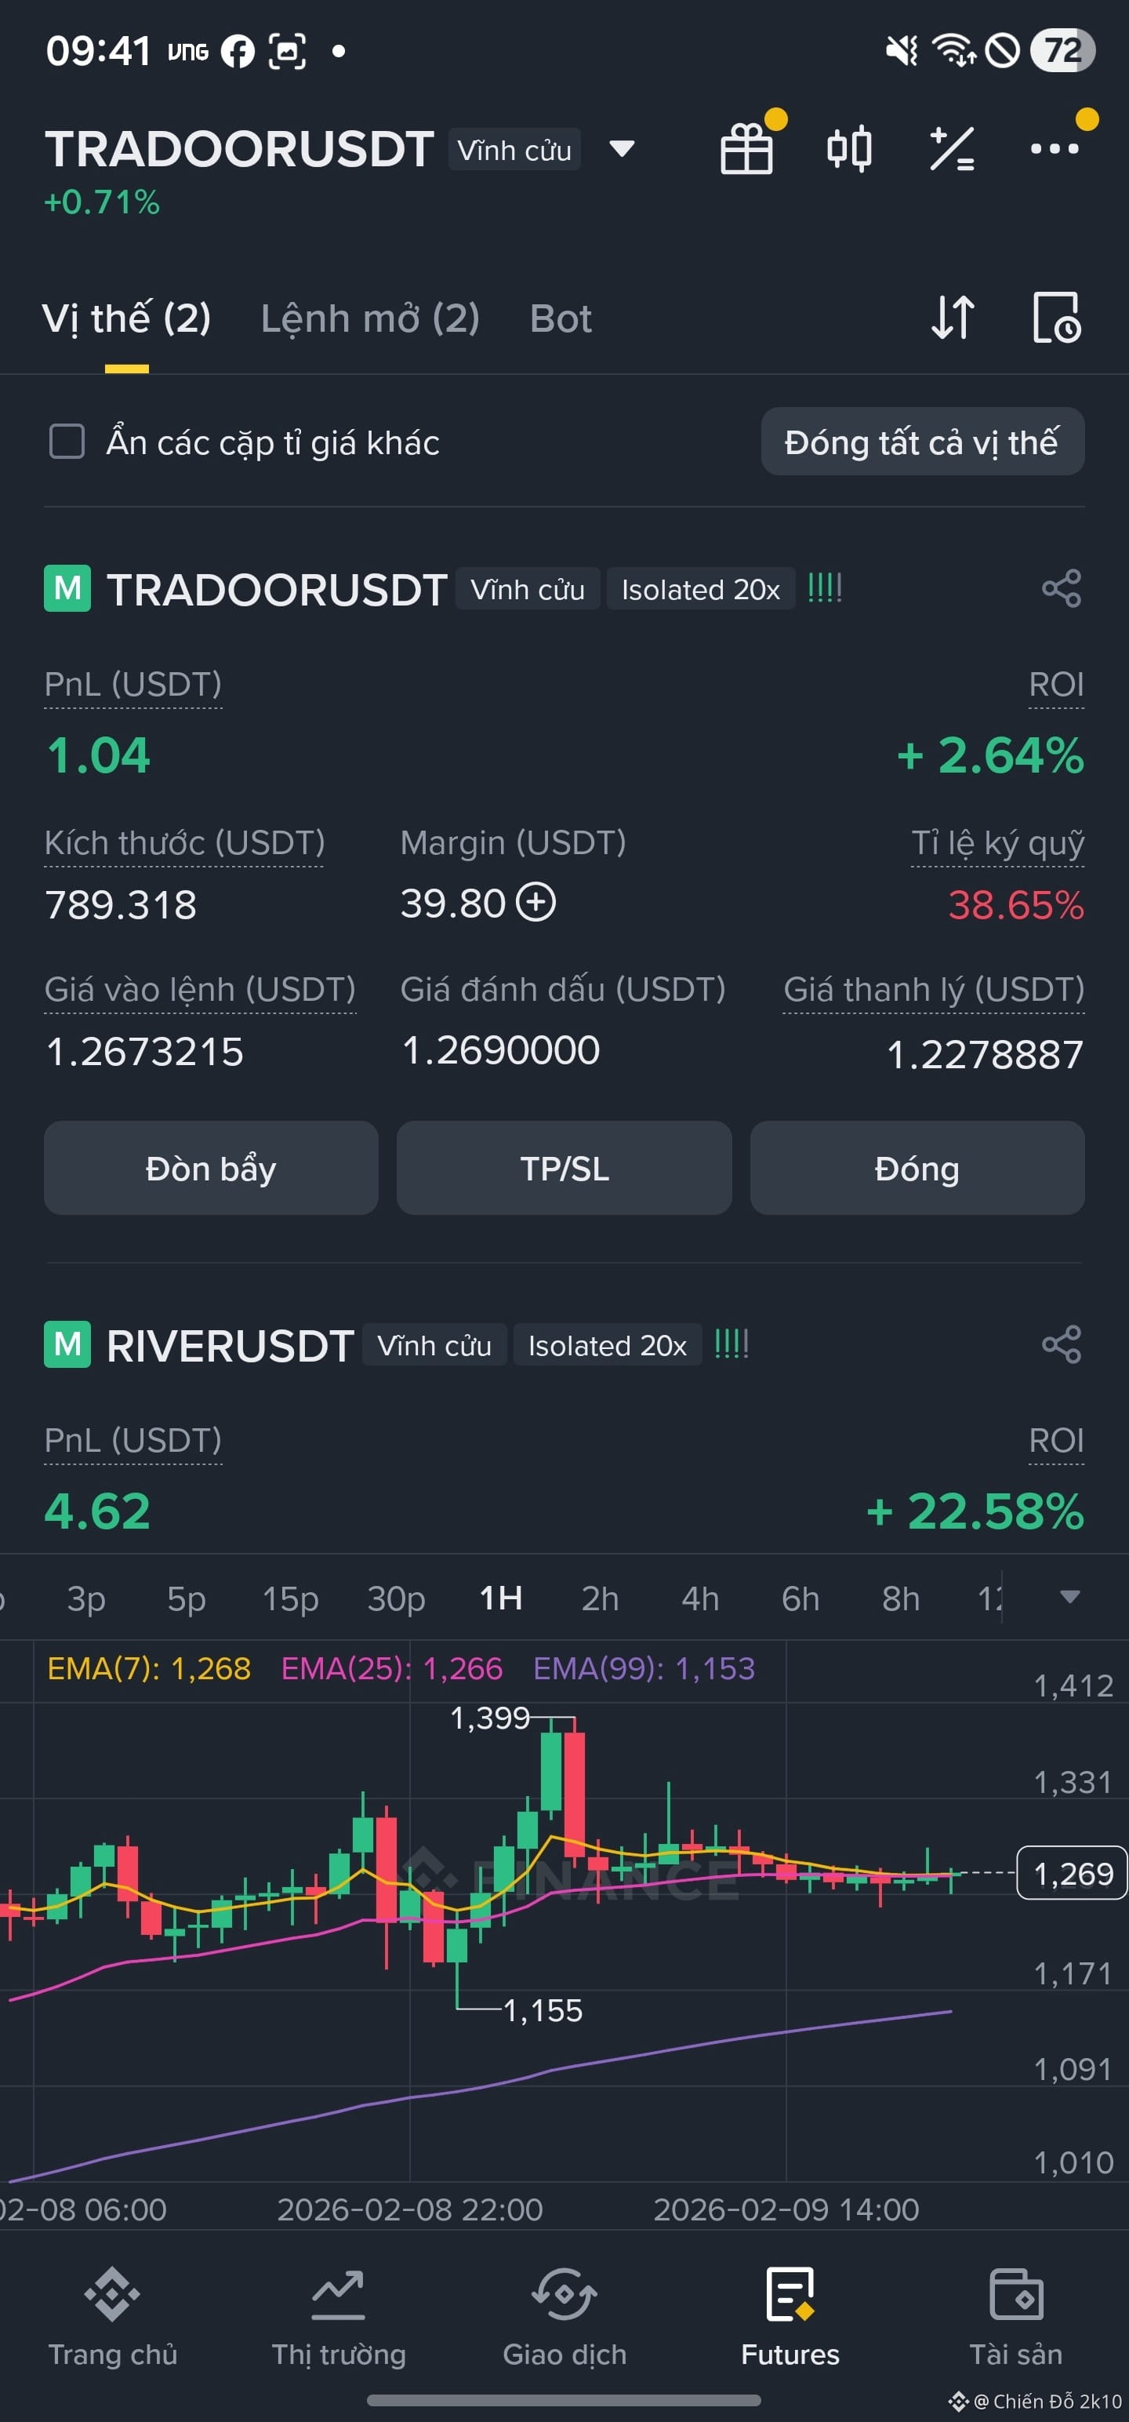This screenshot has width=1129, height=2422.
Task: Tap the sort positions arrows icon
Action: (953, 317)
